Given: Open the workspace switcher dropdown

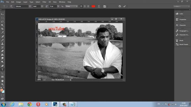Looking at the screenshot, I should click(x=181, y=6).
